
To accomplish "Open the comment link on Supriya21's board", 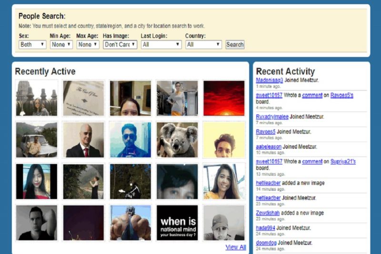I will [312, 162].
